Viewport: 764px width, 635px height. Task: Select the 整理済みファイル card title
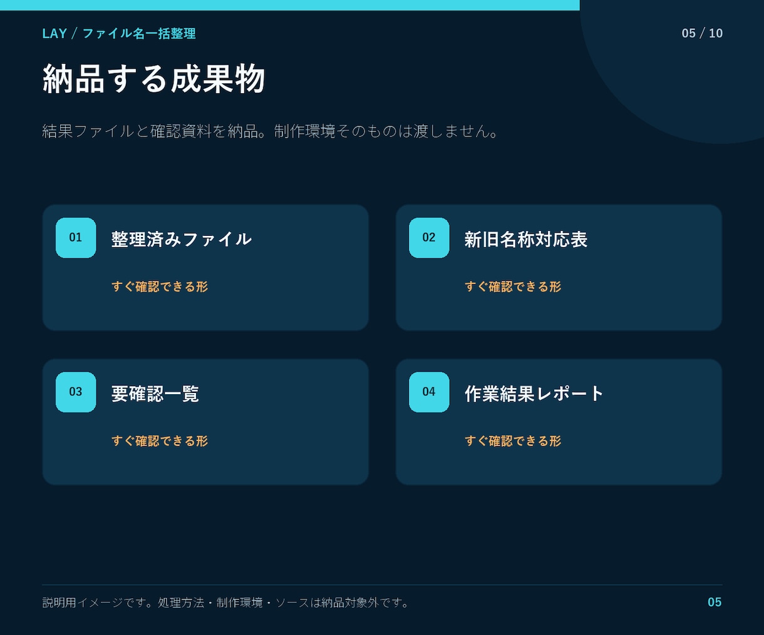[182, 239]
